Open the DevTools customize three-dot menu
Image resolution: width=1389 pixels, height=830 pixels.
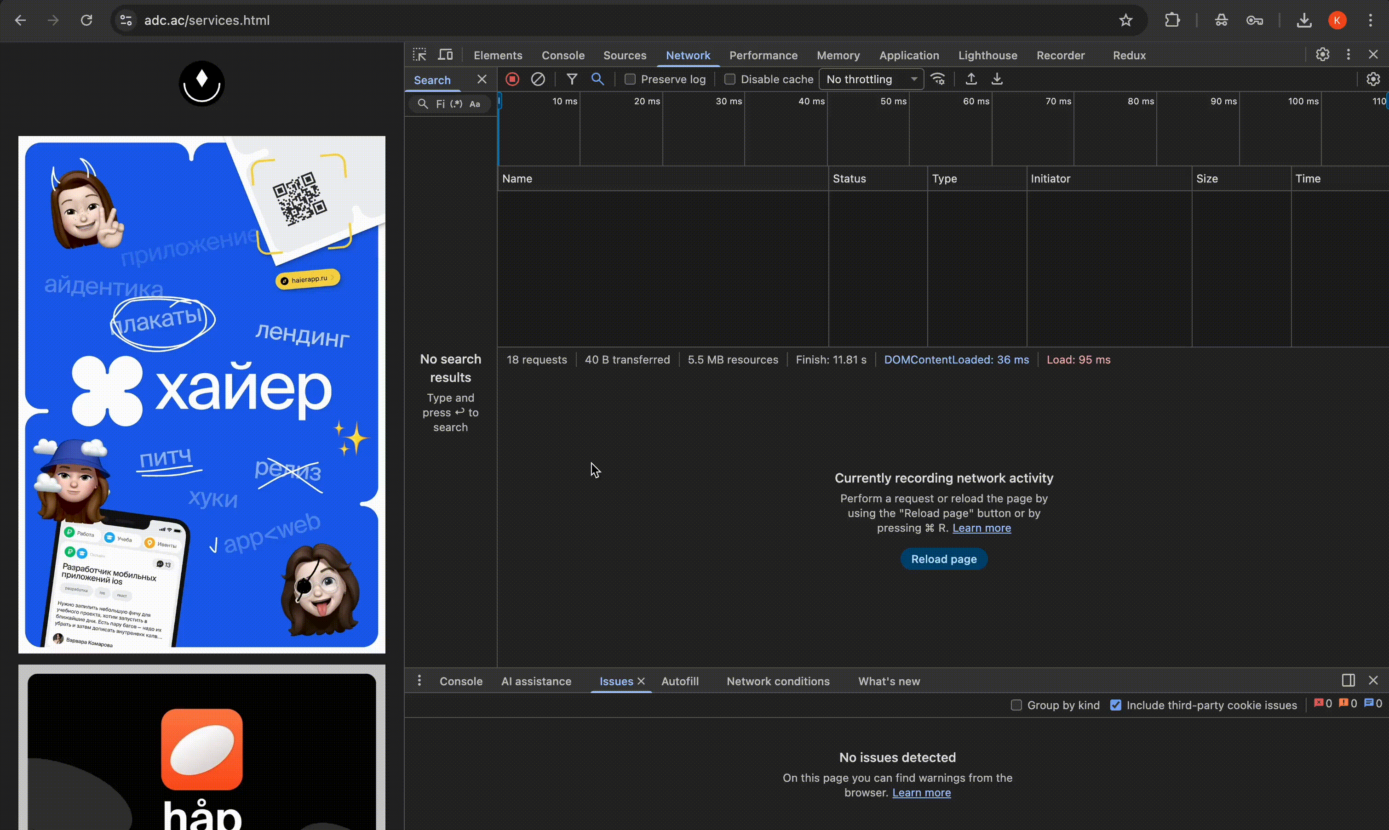pos(1348,54)
